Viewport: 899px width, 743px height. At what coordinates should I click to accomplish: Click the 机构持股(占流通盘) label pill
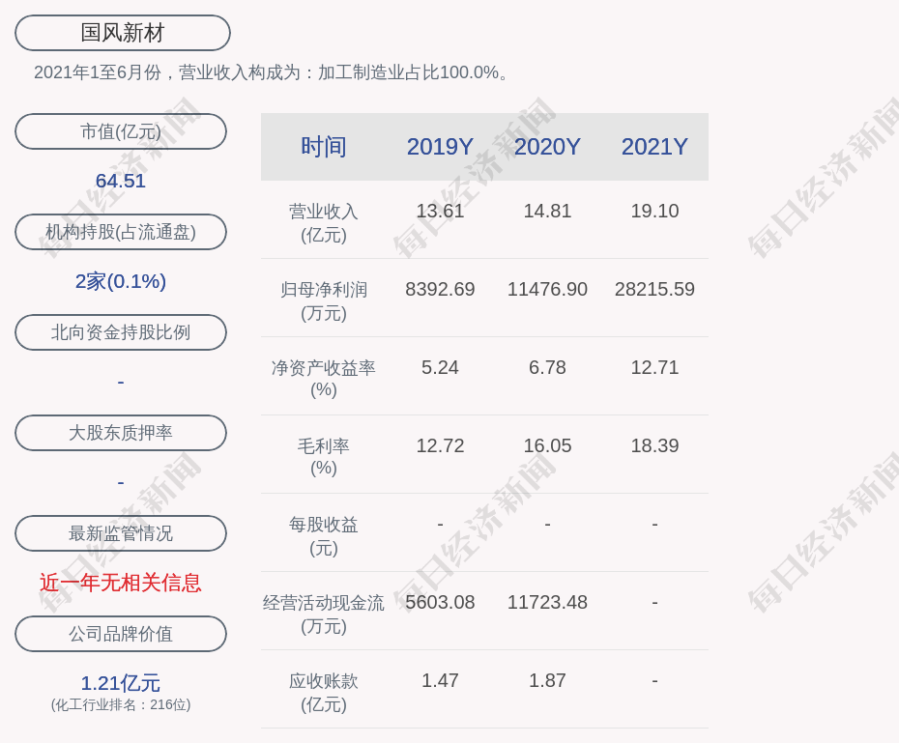(121, 232)
